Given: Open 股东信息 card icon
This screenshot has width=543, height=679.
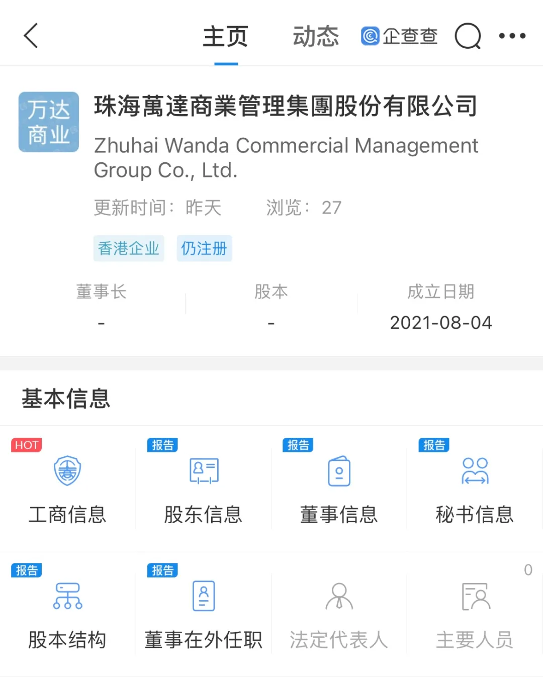Looking at the screenshot, I should pyautogui.click(x=204, y=470).
